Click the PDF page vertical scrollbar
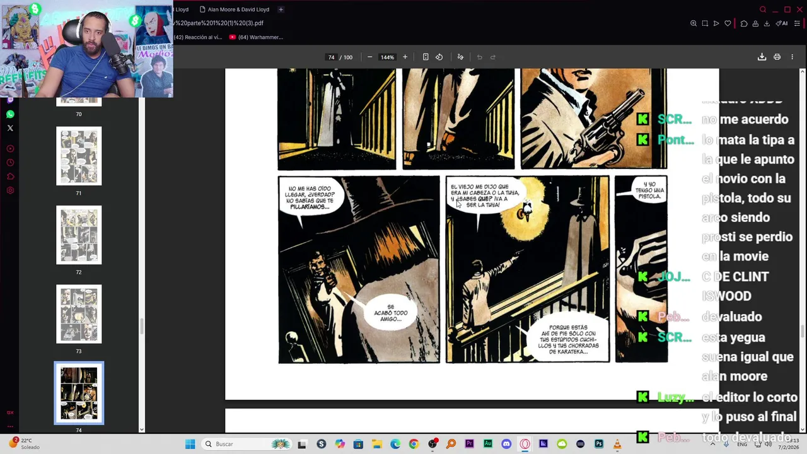This screenshot has width=807, height=454. coord(802,330)
